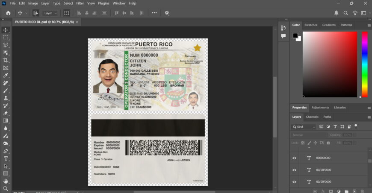Align left edges in options bar
Image resolution: width=372 pixels, height=193 pixels.
pyautogui.click(x=79, y=13)
